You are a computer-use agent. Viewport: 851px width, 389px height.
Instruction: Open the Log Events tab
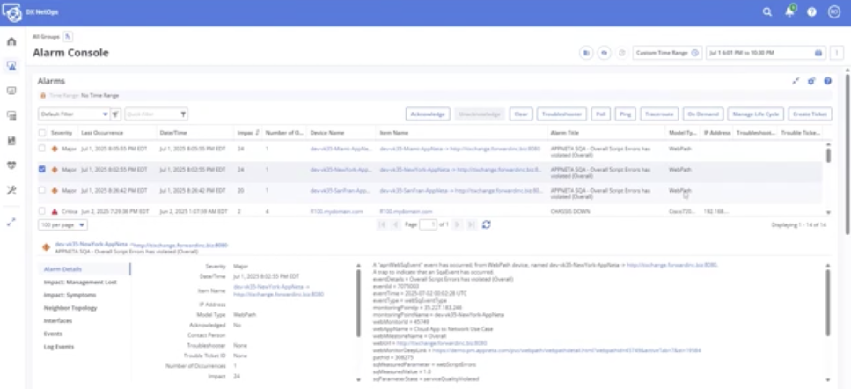click(60, 347)
